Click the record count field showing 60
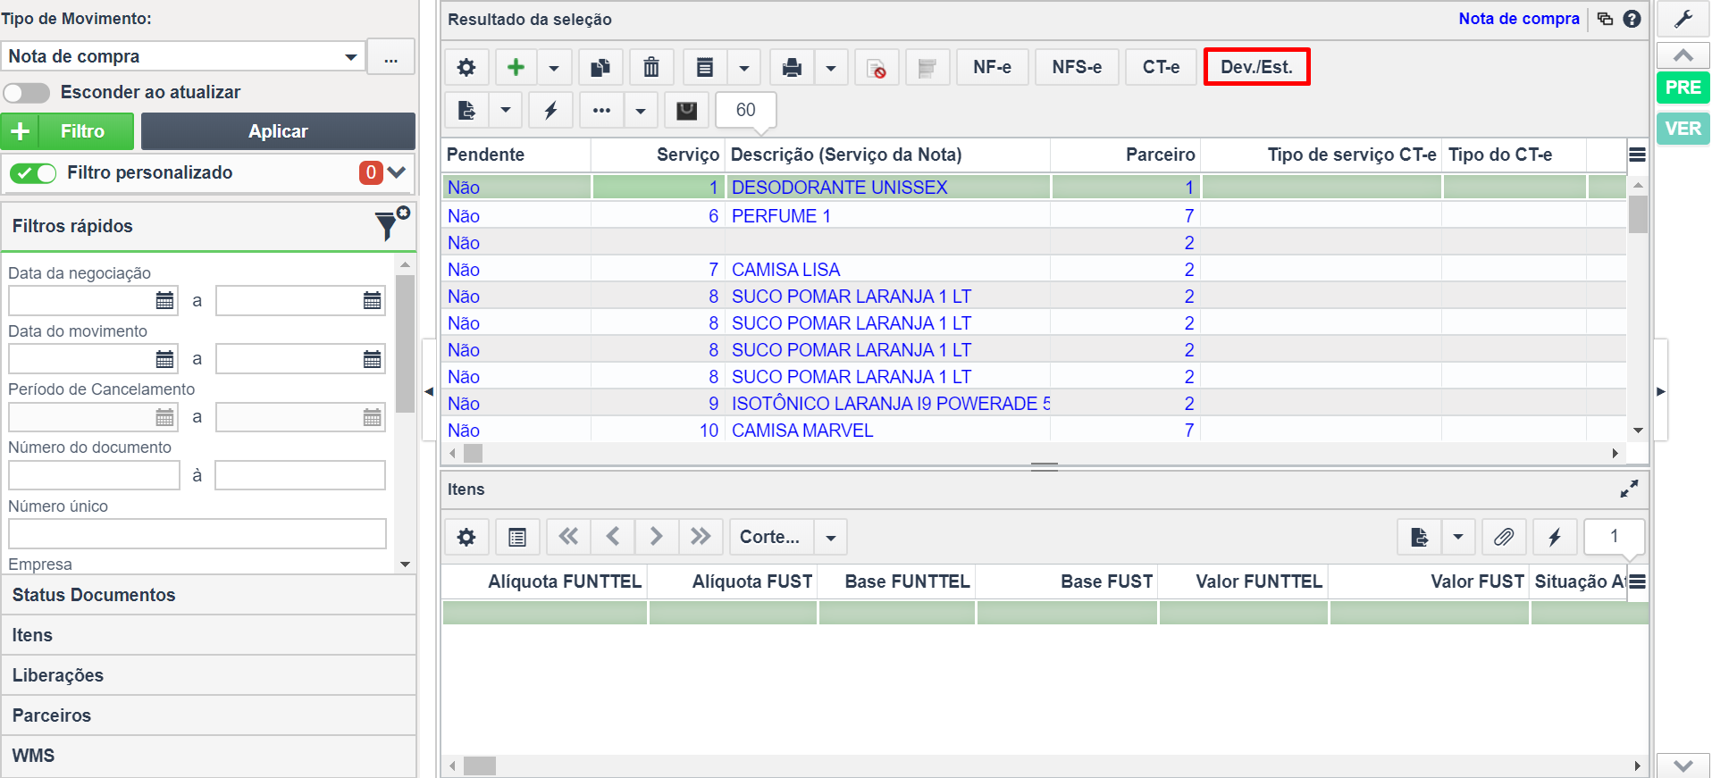Viewport: 1712px width, 778px height. [746, 110]
